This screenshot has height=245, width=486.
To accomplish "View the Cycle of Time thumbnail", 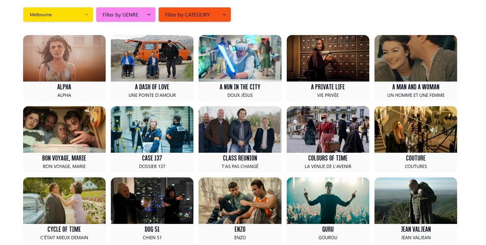I will [x=64, y=201].
